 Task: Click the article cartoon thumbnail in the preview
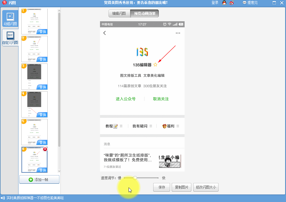pyautogui.click(x=170, y=161)
